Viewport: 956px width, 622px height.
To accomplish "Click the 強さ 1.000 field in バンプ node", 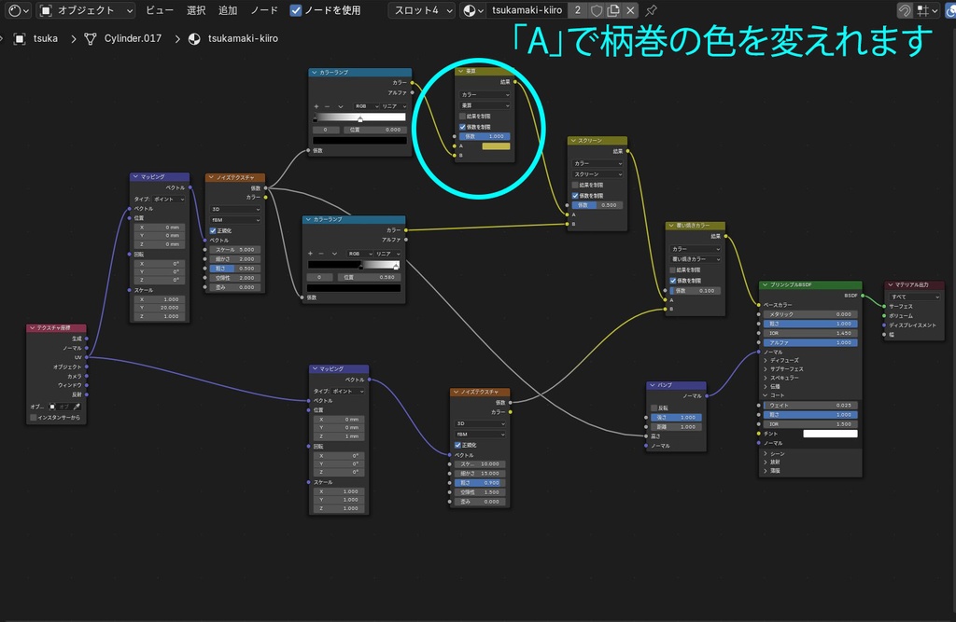I will [x=676, y=417].
